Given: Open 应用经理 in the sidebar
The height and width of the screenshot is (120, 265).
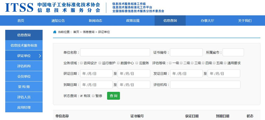Looking at the screenshot, I should (24, 107).
